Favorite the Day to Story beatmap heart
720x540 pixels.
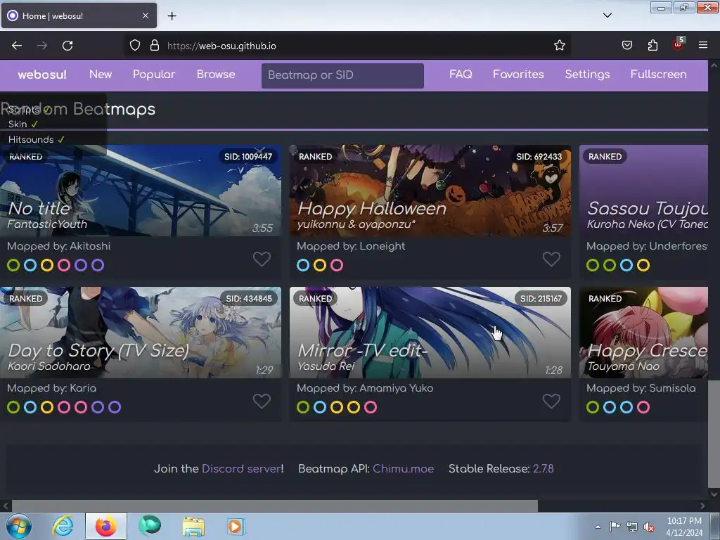262,401
